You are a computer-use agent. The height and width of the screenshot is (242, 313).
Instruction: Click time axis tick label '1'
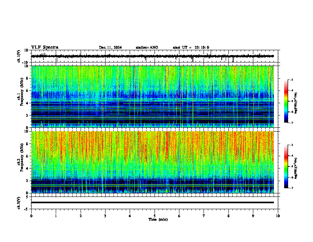[x=56, y=216]
